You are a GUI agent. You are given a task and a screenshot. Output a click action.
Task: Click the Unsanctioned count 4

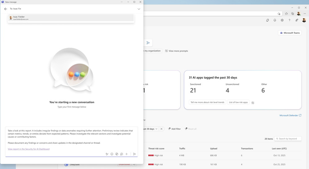[227, 90]
